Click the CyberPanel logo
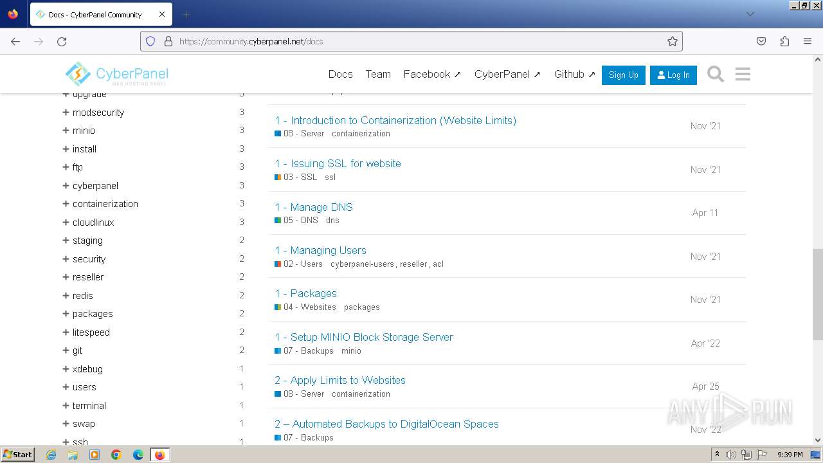The image size is (823, 463). tap(116, 75)
